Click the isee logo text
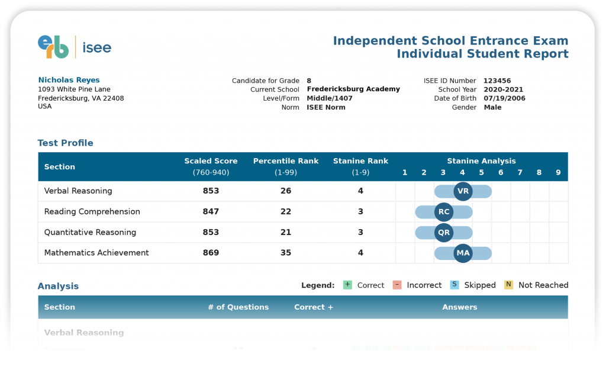The height and width of the screenshot is (373, 606). click(96, 47)
